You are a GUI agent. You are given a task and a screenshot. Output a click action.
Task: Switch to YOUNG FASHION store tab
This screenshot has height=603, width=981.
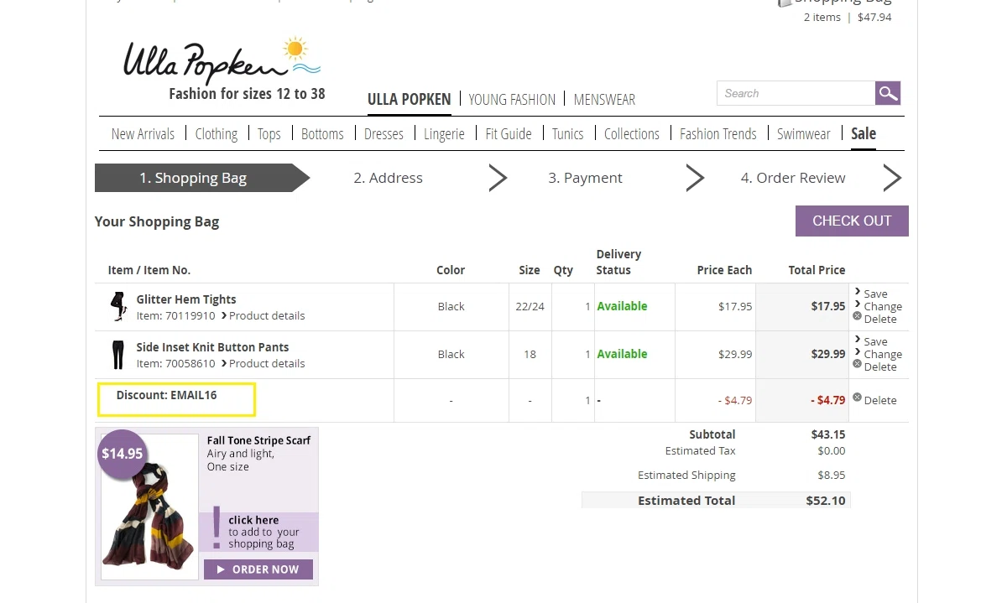(512, 100)
